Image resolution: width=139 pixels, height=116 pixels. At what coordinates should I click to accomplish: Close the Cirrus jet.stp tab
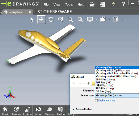click(x=30, y=12)
